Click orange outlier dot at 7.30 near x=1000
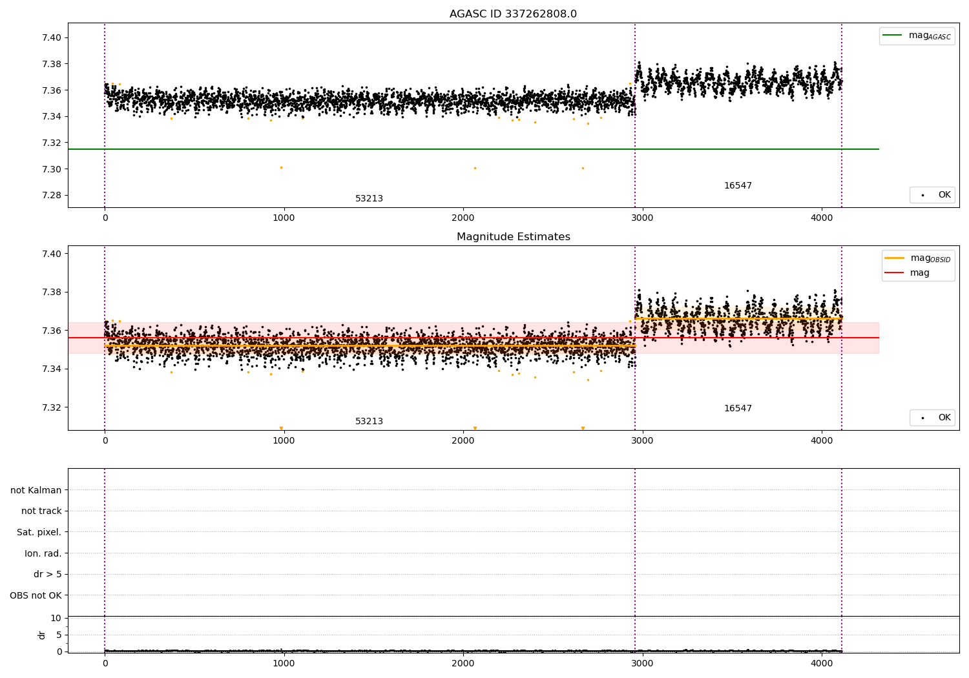969x678 pixels. (281, 167)
